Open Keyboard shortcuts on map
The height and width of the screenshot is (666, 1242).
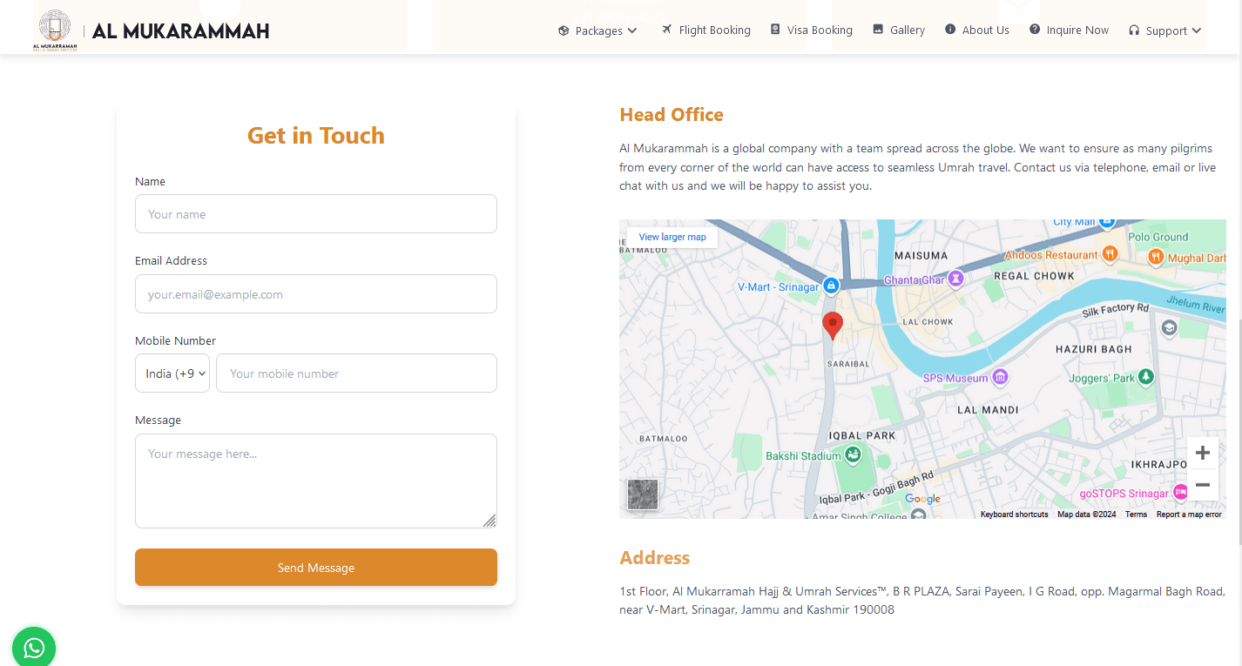pos(1014,515)
